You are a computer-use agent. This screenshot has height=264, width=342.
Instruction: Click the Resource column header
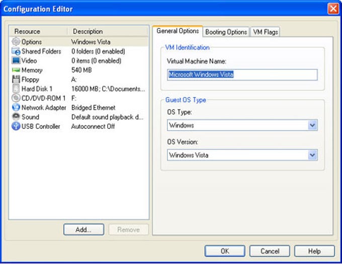(x=38, y=31)
